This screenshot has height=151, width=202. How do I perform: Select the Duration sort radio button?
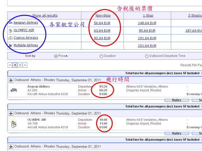coord(101,56)
